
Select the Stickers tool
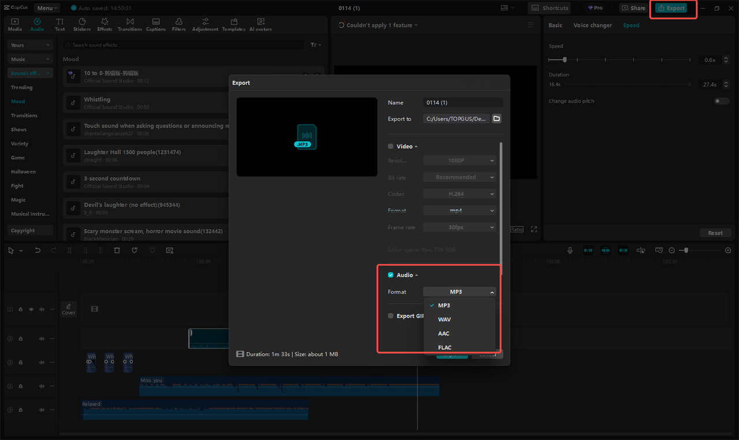tap(81, 24)
